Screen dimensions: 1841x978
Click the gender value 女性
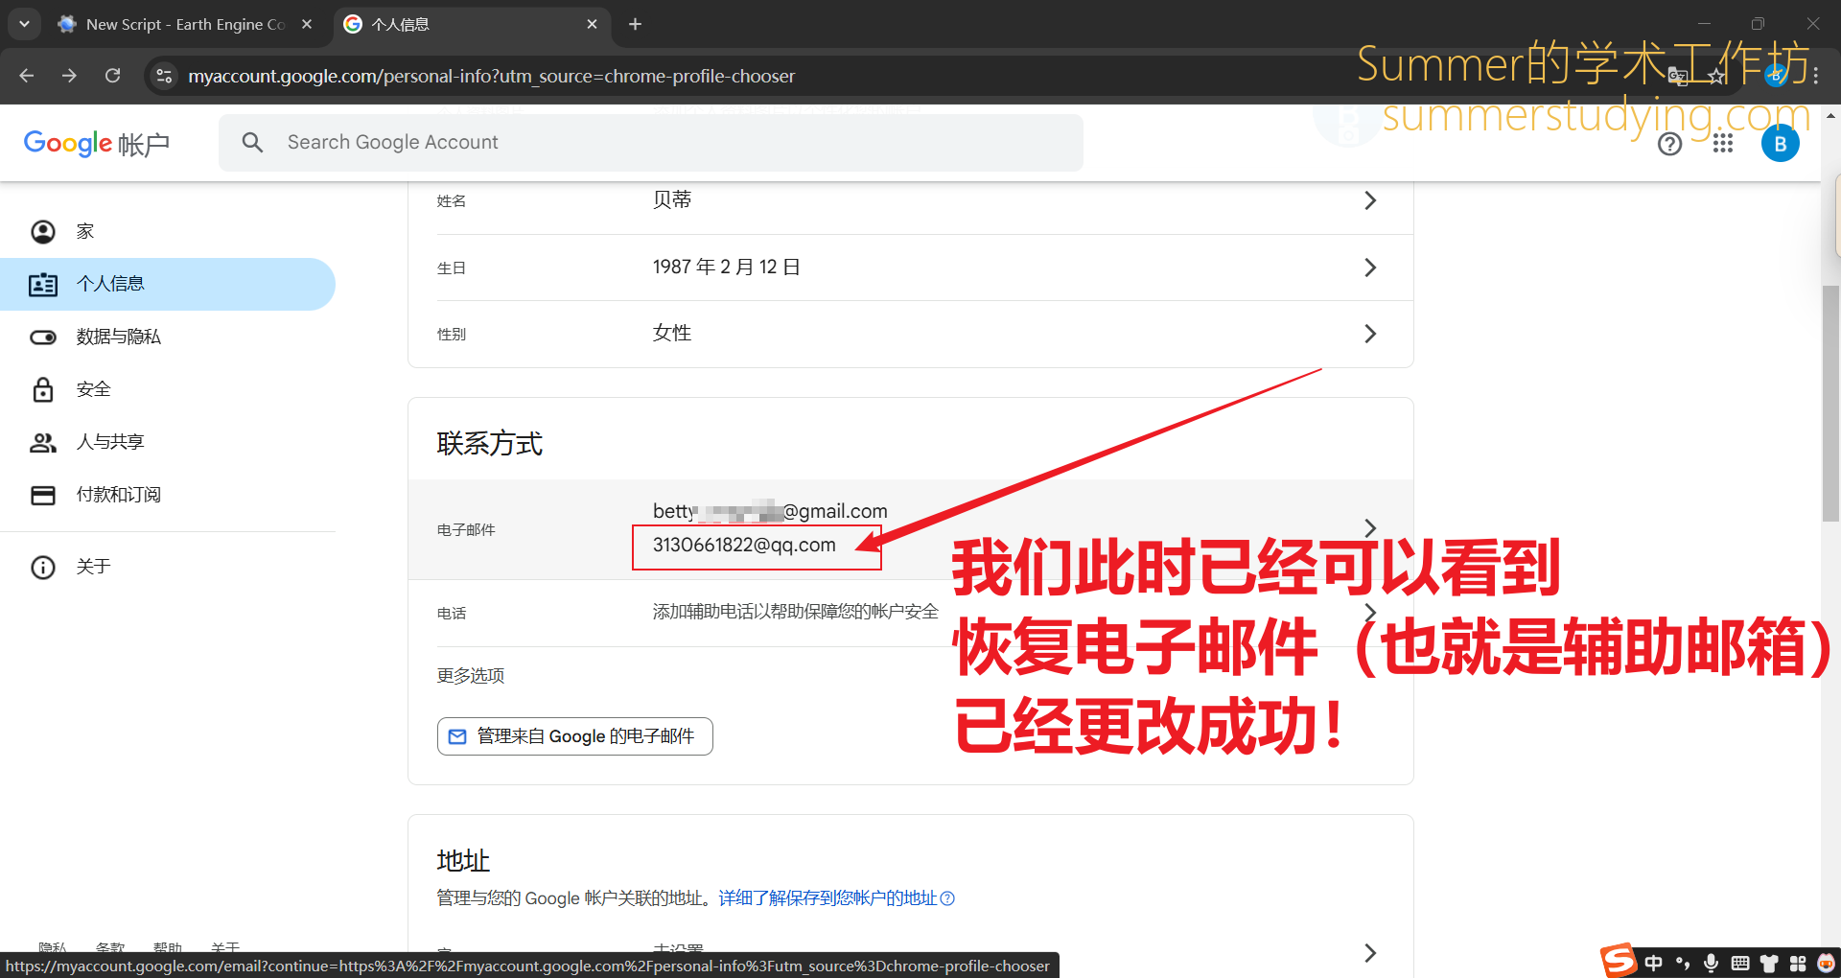[x=672, y=333]
